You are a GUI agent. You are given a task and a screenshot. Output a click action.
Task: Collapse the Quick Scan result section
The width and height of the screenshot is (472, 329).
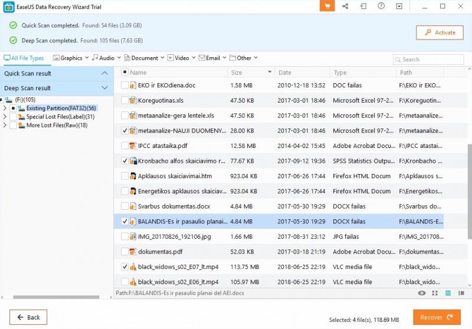pos(104,73)
